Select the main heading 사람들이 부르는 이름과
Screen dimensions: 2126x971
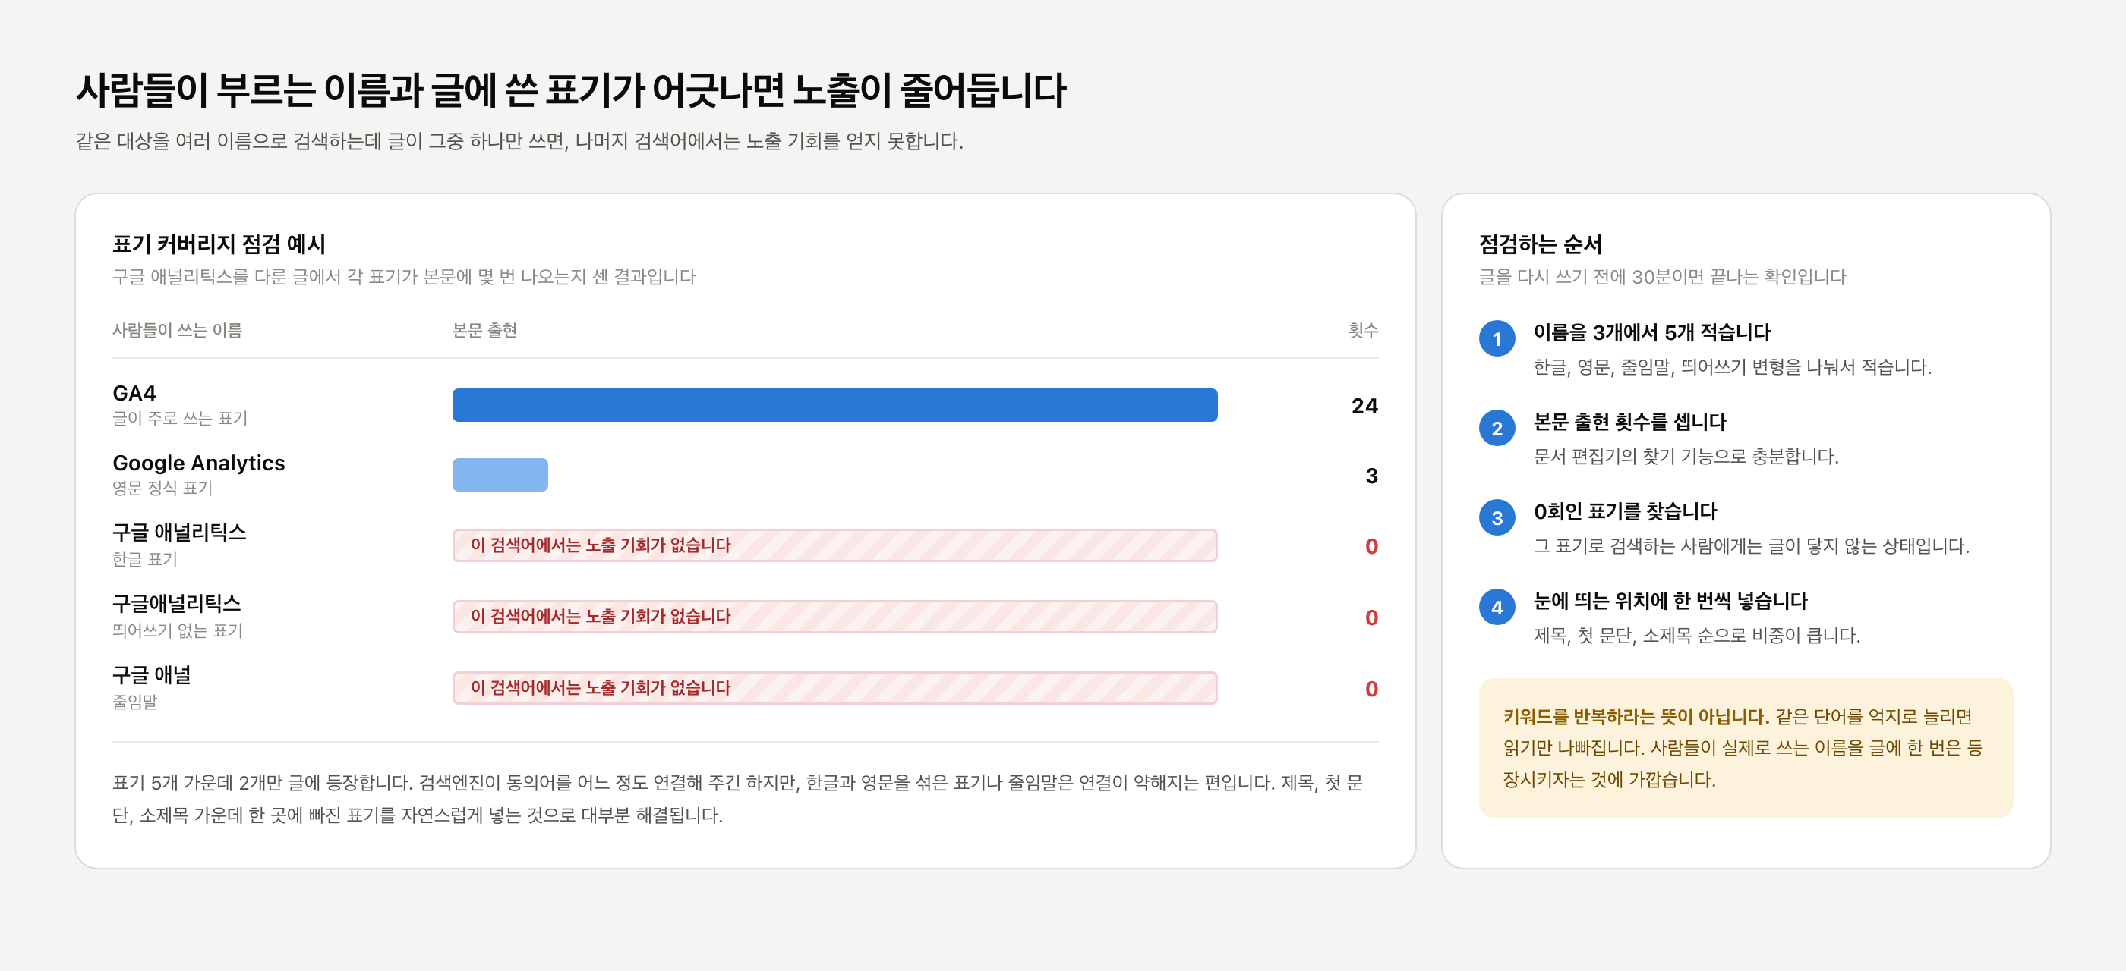click(x=571, y=90)
